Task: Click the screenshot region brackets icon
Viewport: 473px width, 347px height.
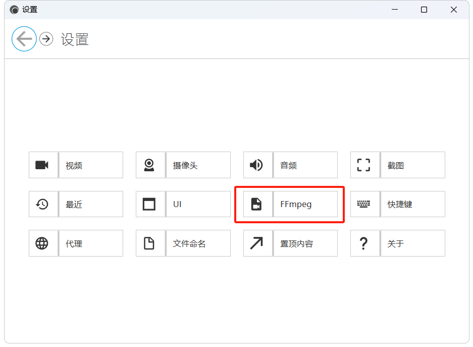Action: pos(363,165)
